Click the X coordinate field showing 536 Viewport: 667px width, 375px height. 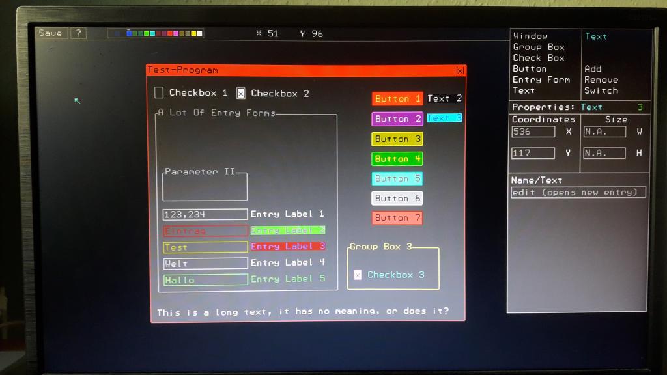point(533,132)
